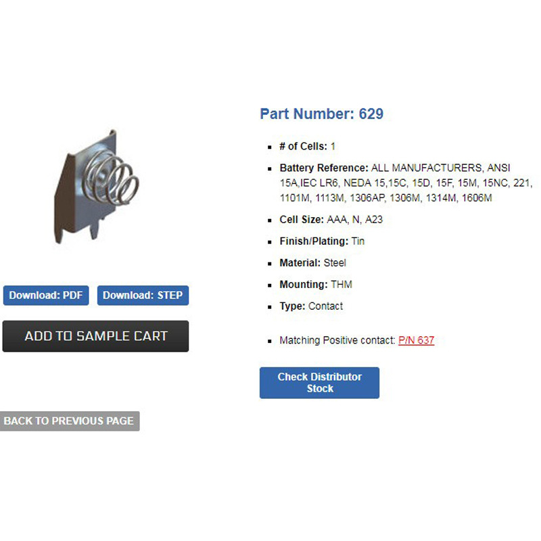Image resolution: width=541 pixels, height=541 pixels.
Task: Select the Material label
Action: click(x=300, y=263)
